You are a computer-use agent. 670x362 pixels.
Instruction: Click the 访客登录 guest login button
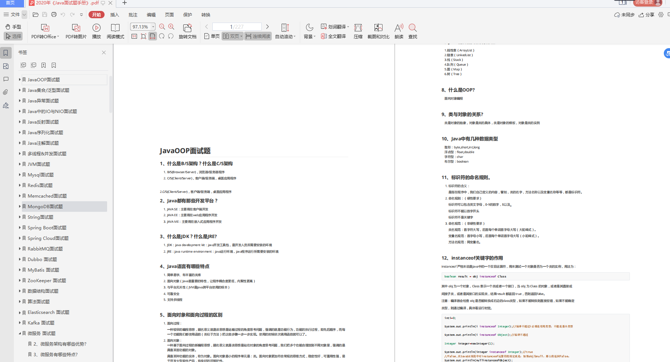pos(648,3)
